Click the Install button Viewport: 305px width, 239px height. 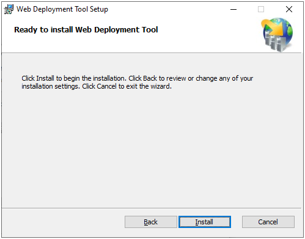(x=205, y=222)
